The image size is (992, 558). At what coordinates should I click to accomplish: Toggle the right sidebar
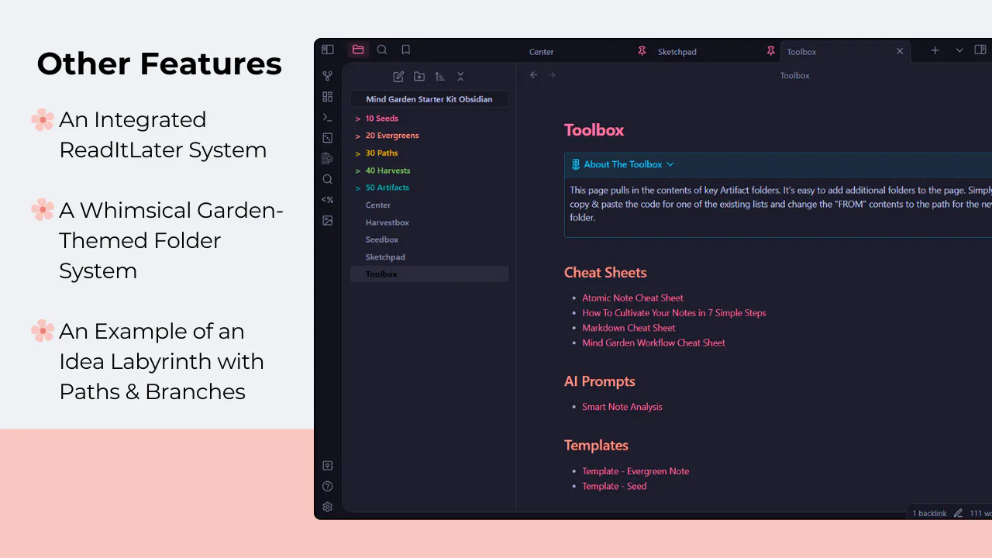980,50
